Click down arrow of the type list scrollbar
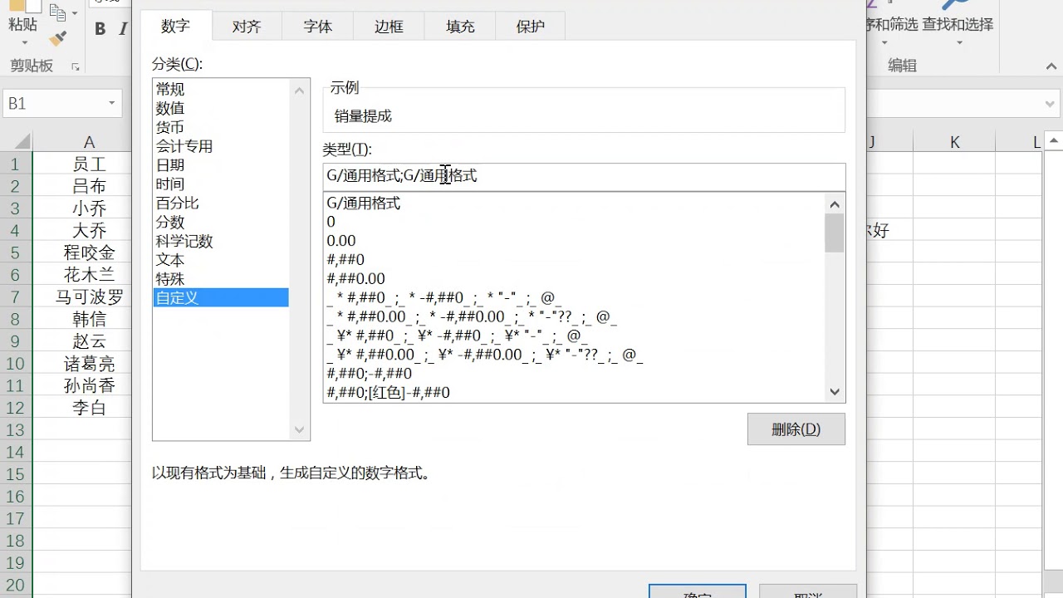The image size is (1063, 598). (835, 392)
